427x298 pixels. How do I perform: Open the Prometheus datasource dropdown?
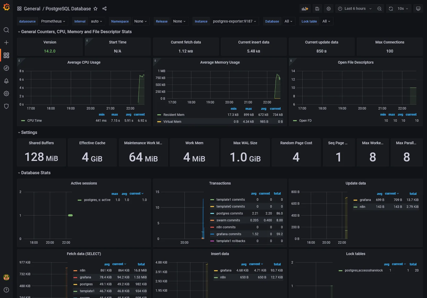(53, 21)
